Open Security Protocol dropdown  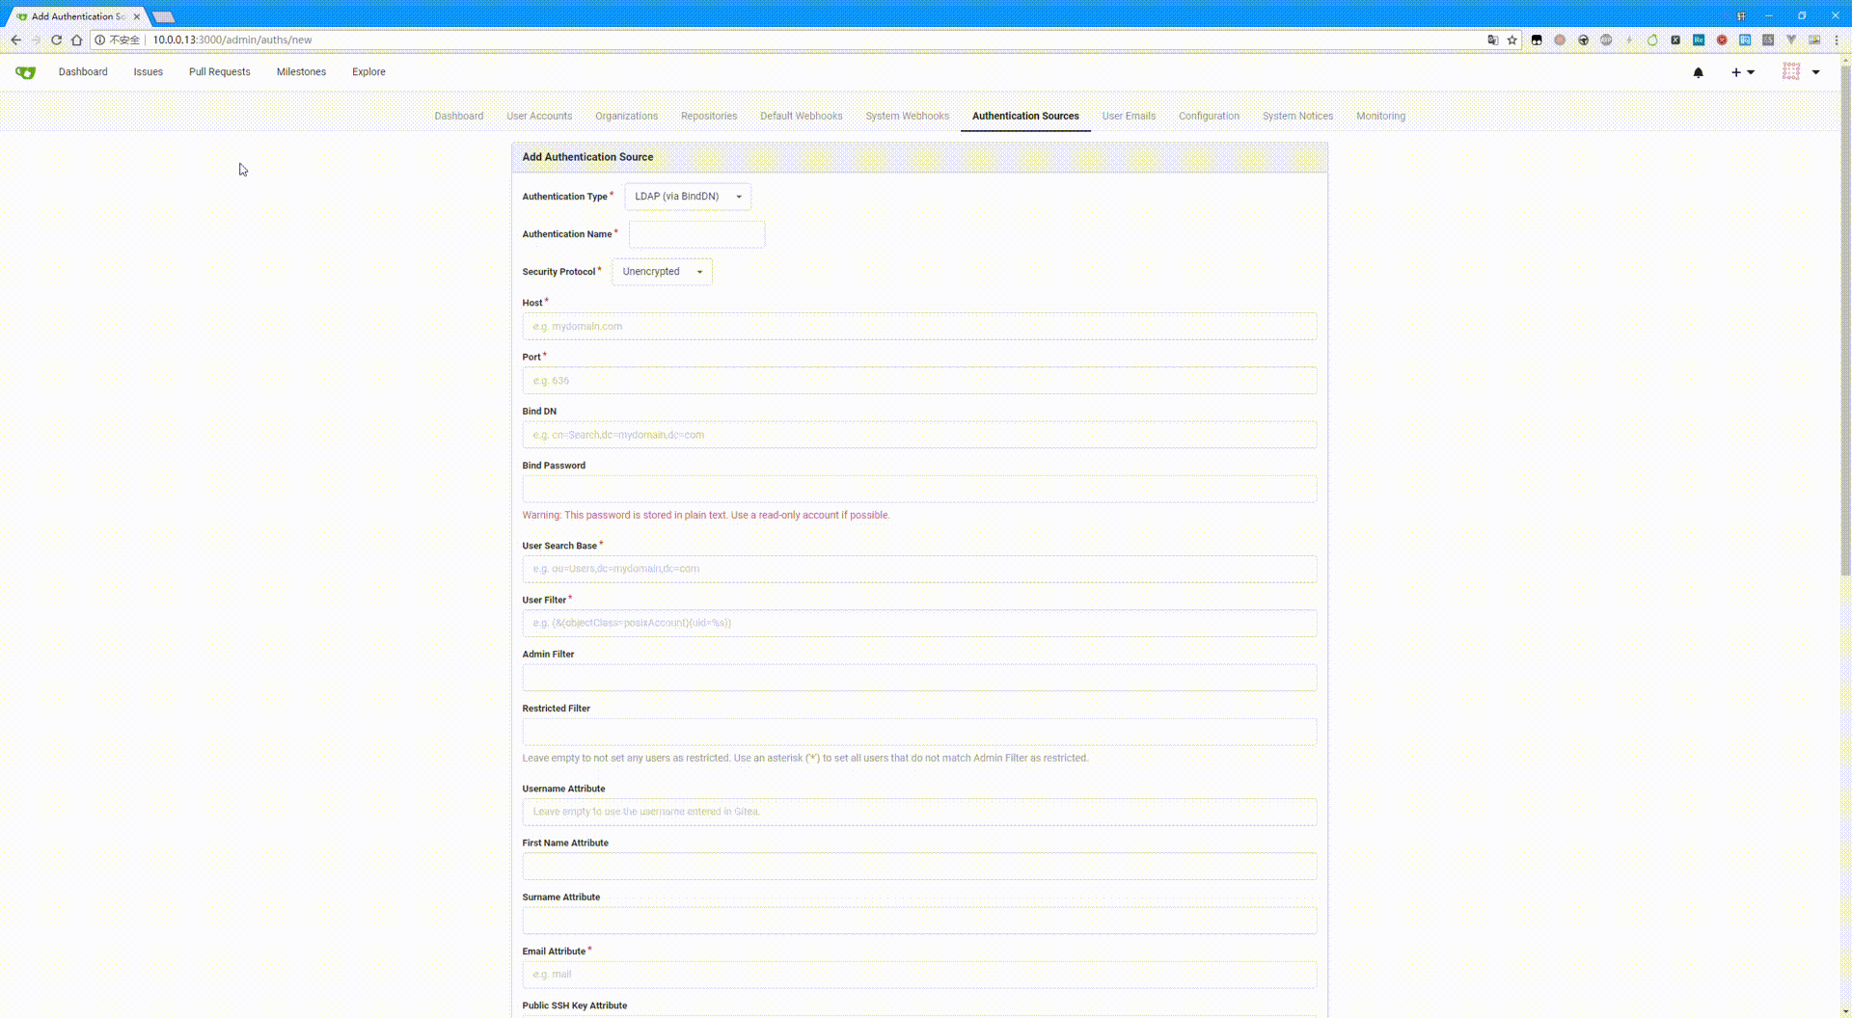pos(662,272)
